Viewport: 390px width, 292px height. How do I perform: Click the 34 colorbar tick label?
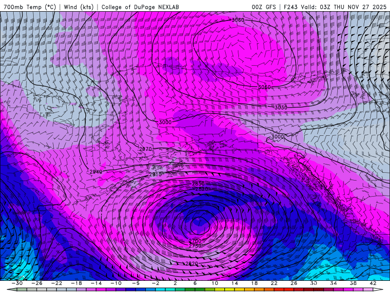[333, 283]
